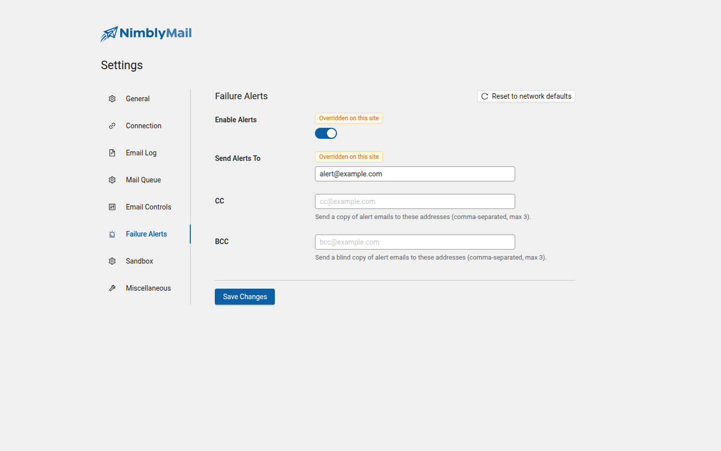Viewport: 721px width, 451px height.
Task: Click the CC address input field
Action: pyautogui.click(x=415, y=201)
